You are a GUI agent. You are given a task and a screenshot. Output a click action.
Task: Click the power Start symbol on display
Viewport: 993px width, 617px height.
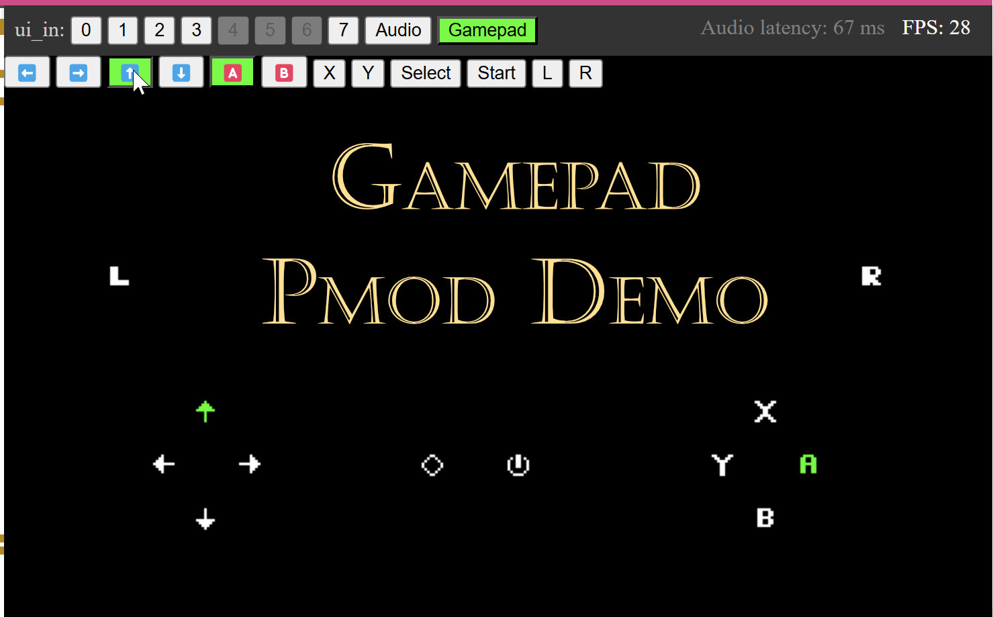click(518, 465)
